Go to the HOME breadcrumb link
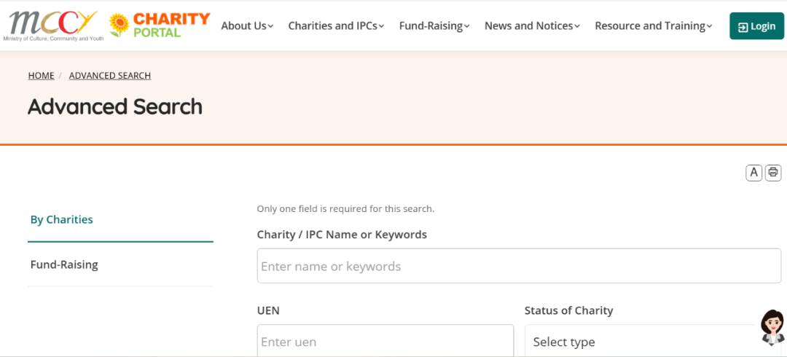The height and width of the screenshot is (357, 787). coord(41,76)
